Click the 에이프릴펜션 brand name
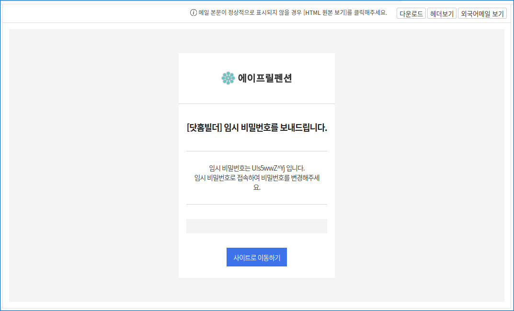Viewport: 514px width, 311px height. point(264,78)
